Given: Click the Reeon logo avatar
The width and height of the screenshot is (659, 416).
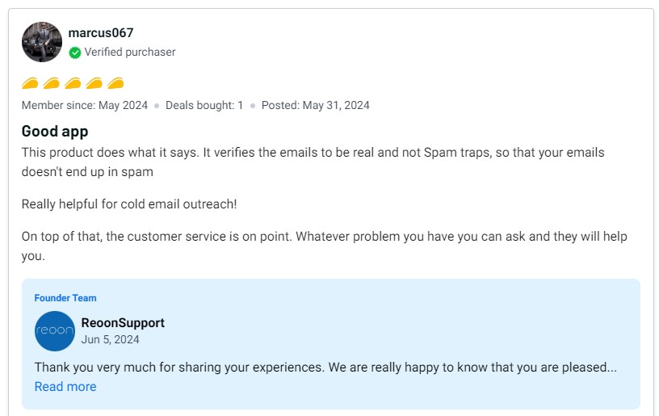Looking at the screenshot, I should point(55,331).
